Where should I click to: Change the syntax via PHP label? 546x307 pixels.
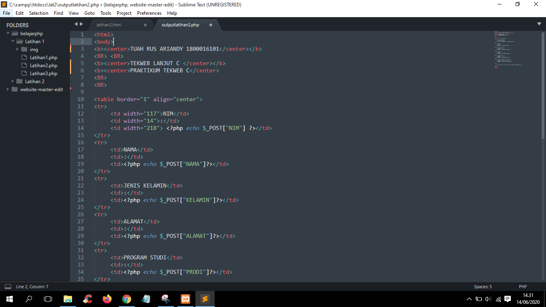(523, 287)
